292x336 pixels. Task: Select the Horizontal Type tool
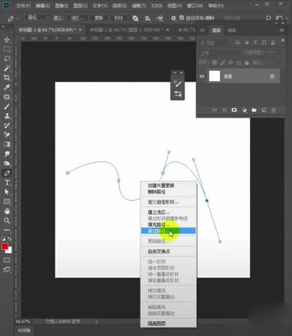7,182
